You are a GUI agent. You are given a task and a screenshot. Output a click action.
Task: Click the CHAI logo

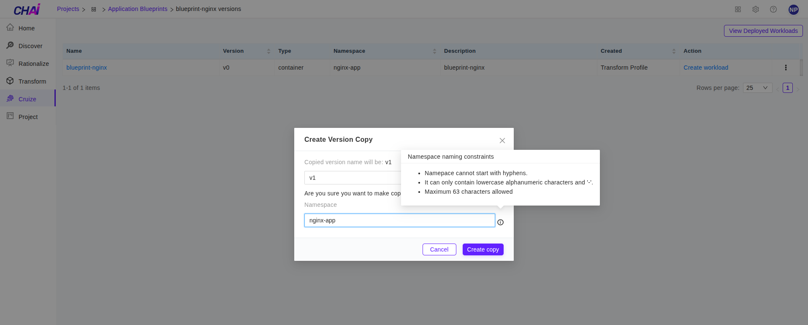tap(27, 10)
